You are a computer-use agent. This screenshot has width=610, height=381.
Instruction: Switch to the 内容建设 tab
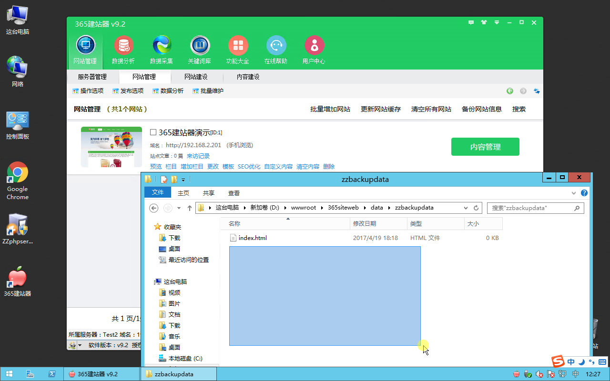point(248,77)
